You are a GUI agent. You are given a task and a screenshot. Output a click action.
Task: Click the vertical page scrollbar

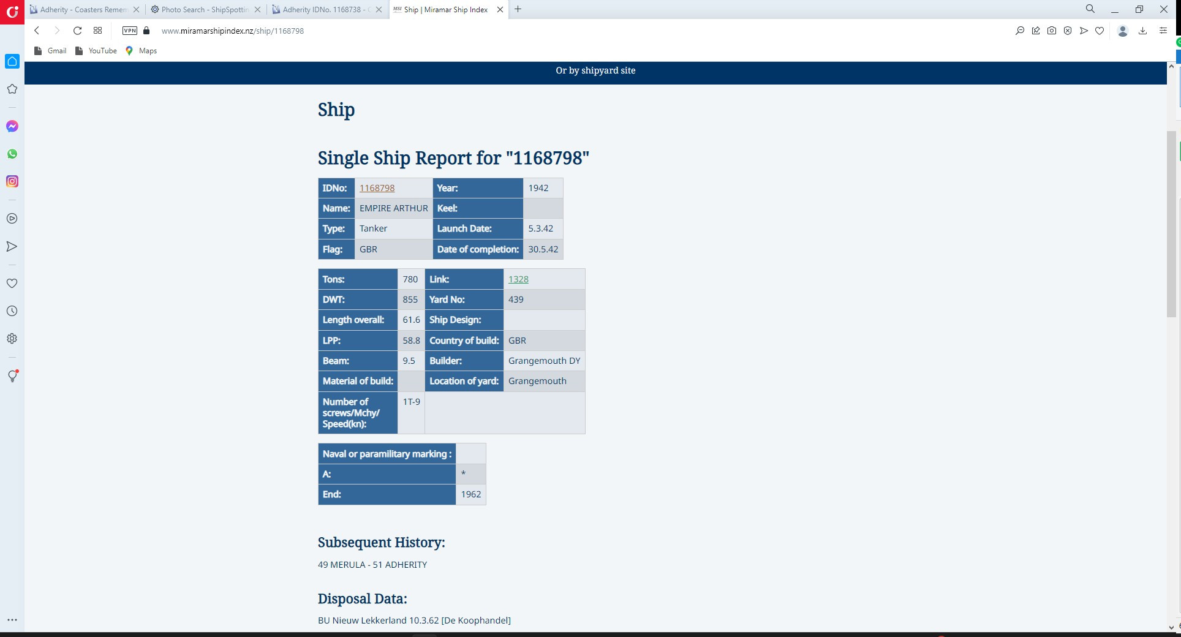[1171, 224]
